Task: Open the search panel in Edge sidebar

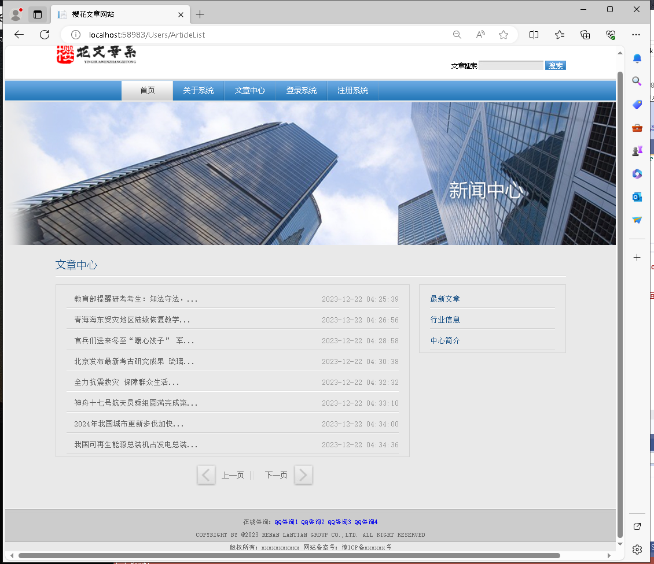Action: coord(637,81)
